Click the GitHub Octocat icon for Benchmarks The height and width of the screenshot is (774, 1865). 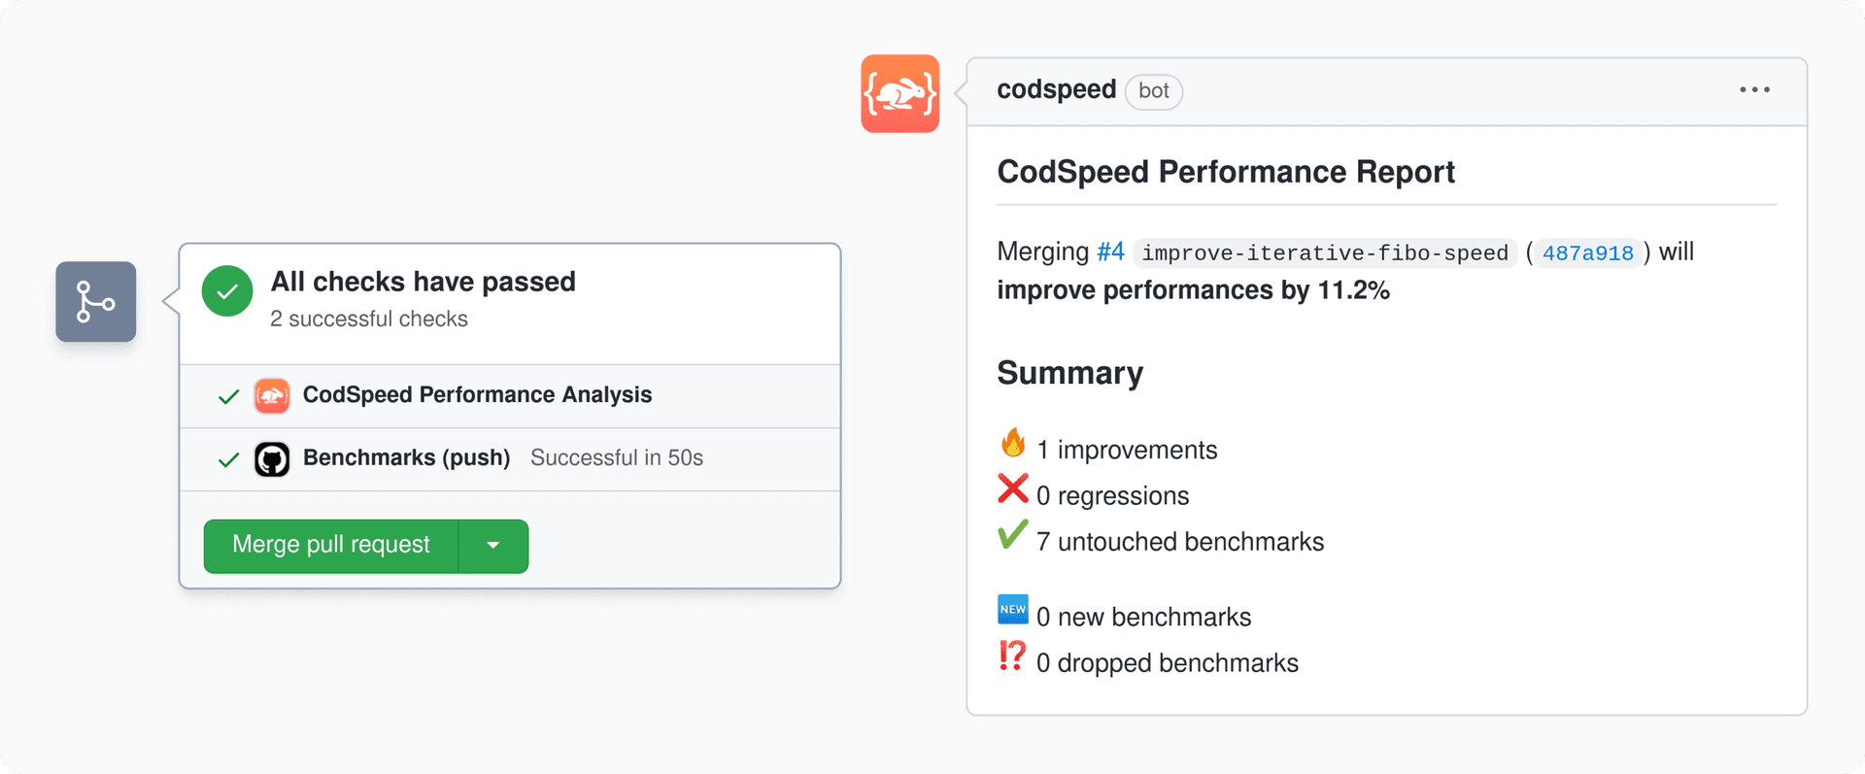[x=271, y=458]
